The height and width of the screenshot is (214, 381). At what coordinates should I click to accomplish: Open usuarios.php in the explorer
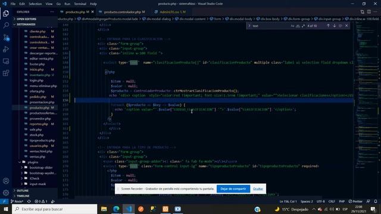pyautogui.click(x=38, y=146)
